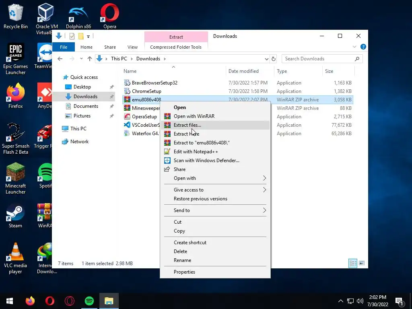Screen dimensions: 412x309
Task: Open the Opera desktop shortcut
Action: [x=109, y=16]
